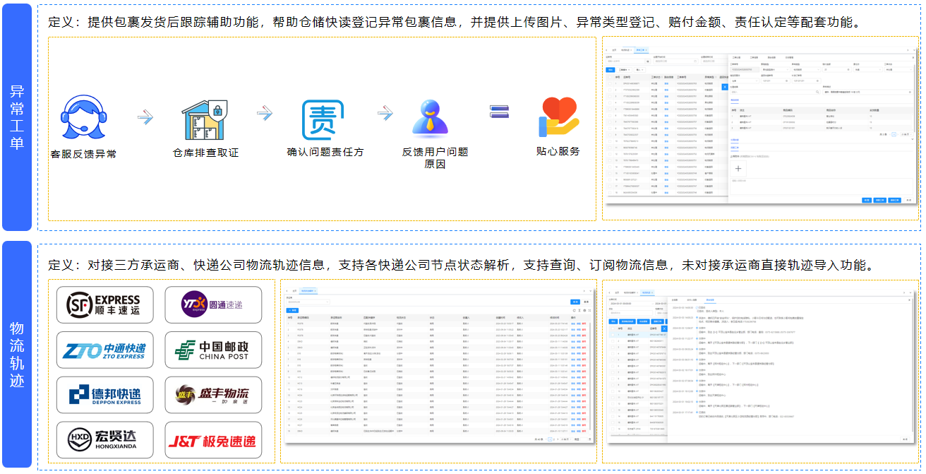Image resolution: width=926 pixels, height=474 pixels.
Task: Click the 反馈用户问题原因 caption
Action: point(435,158)
